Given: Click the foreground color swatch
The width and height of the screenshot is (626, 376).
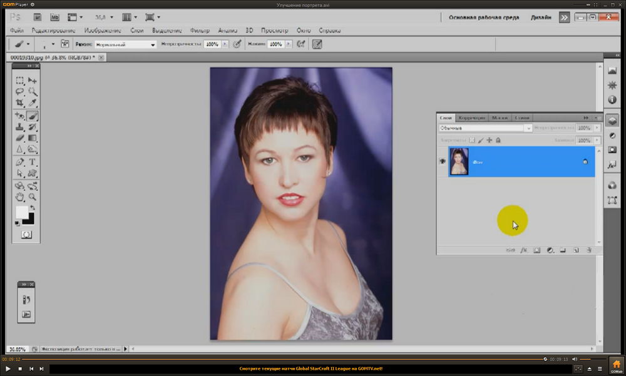Looking at the screenshot, I should (x=22, y=212).
